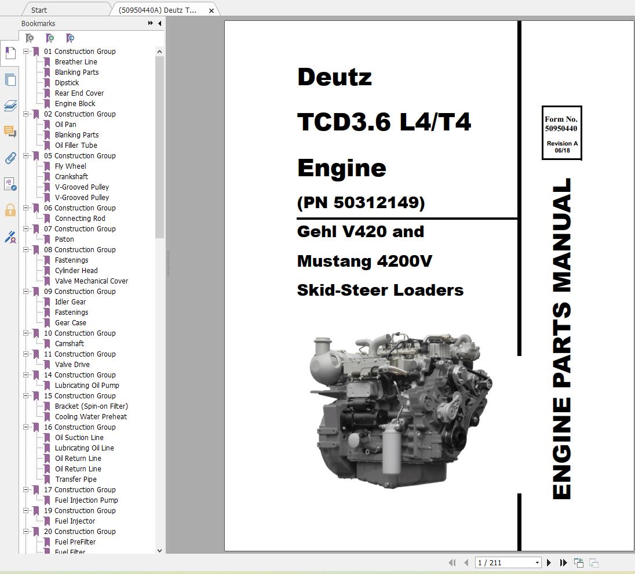Viewport: 635px width, 574px height.
Task: Click the previous view icon in status bar
Action: [x=579, y=562]
